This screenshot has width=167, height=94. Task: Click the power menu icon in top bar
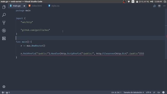165,2
